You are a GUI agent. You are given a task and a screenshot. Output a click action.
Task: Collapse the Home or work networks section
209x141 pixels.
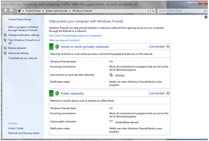(x=168, y=46)
